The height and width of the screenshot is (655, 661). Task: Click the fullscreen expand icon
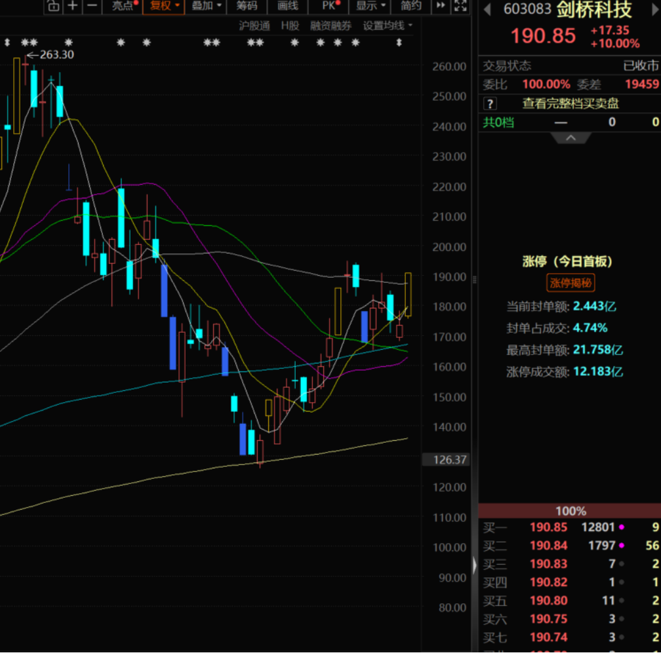pos(460,5)
